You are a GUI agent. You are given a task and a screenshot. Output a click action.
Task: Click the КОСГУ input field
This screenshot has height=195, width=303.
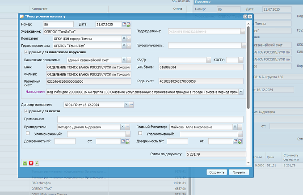(232, 60)
